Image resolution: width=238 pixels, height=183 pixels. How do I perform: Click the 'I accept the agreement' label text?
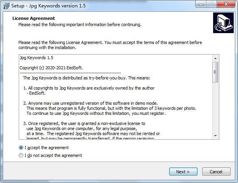tap(47, 148)
